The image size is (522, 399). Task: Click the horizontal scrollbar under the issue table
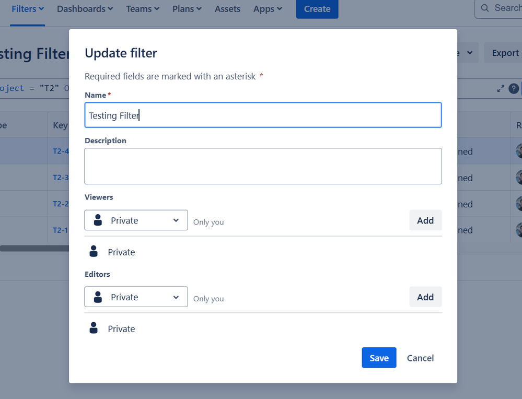34,248
